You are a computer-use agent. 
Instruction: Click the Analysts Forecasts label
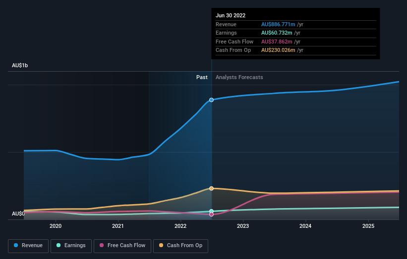click(239, 77)
